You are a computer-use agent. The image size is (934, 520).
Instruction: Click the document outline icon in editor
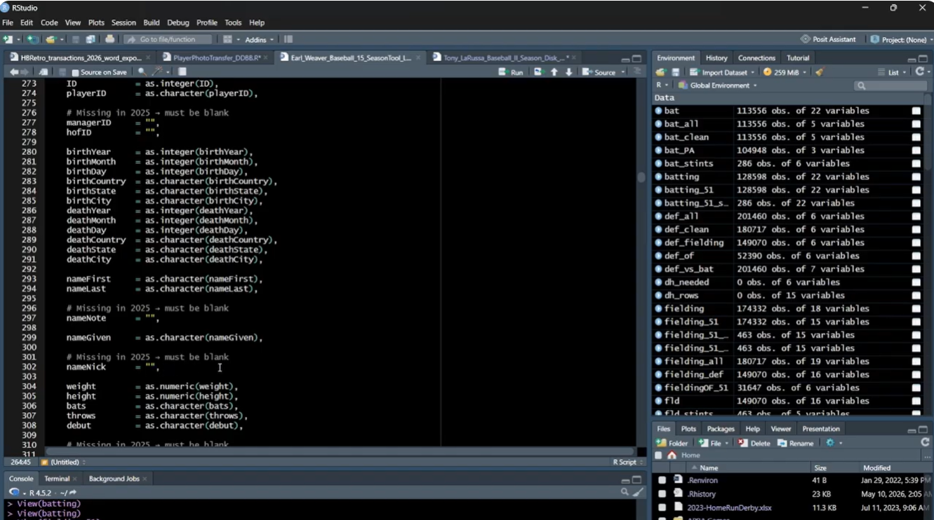pos(637,72)
